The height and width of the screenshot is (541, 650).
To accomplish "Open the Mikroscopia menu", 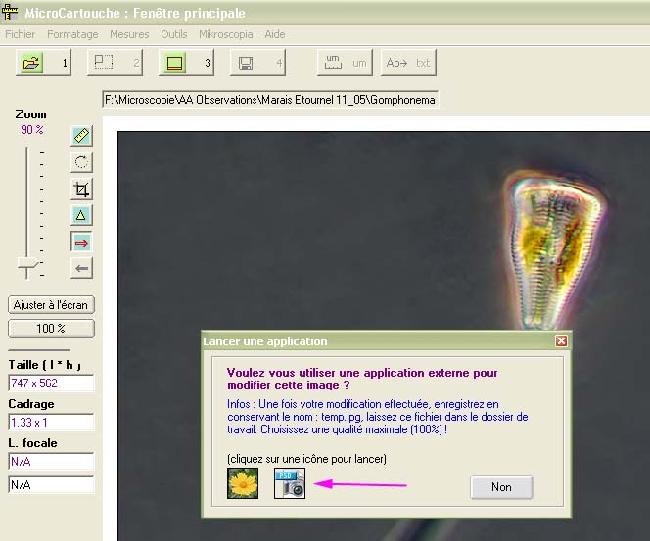I will [x=225, y=34].
